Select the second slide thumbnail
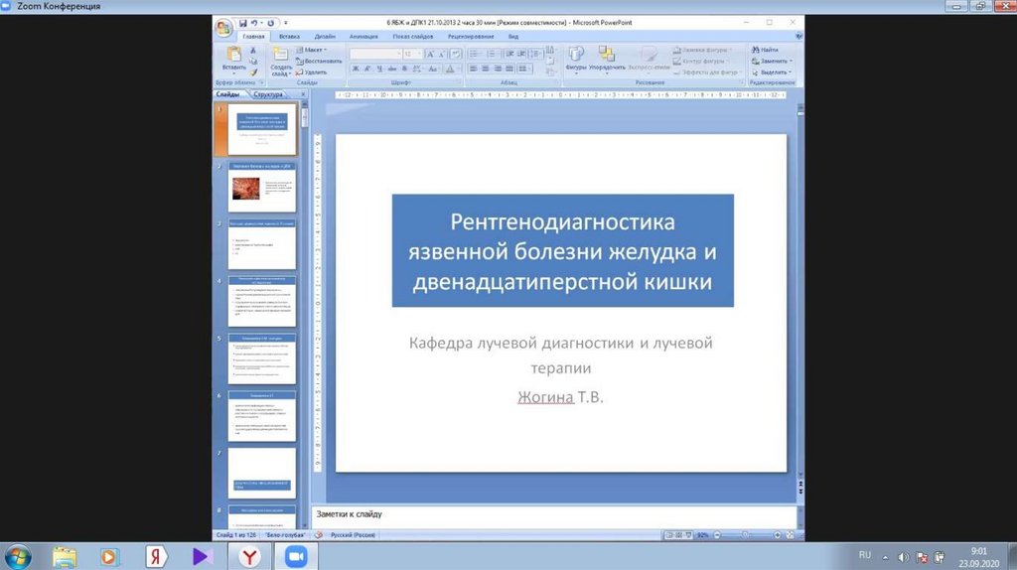This screenshot has width=1017, height=570. [262, 187]
